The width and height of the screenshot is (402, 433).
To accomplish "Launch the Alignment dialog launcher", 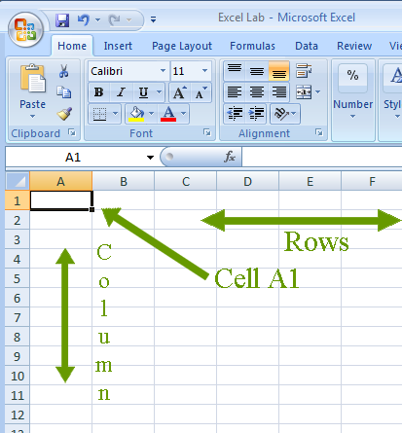I will click(x=319, y=132).
